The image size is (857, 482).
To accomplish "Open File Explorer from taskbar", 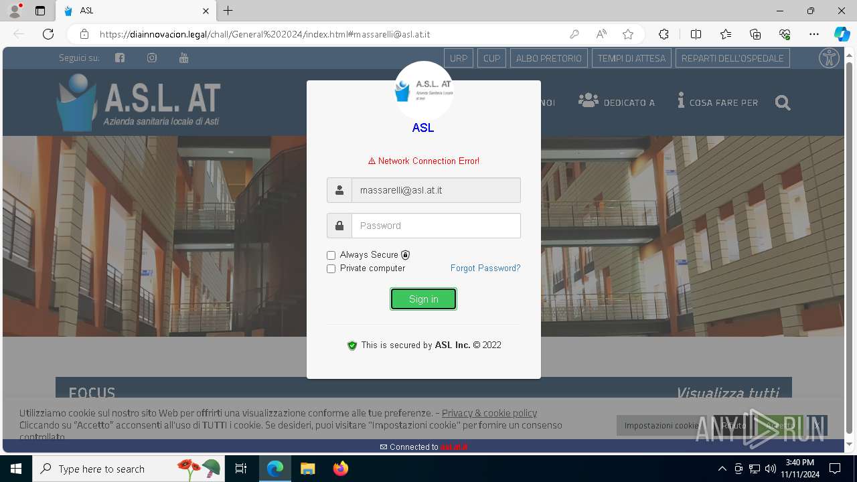I will point(307,469).
